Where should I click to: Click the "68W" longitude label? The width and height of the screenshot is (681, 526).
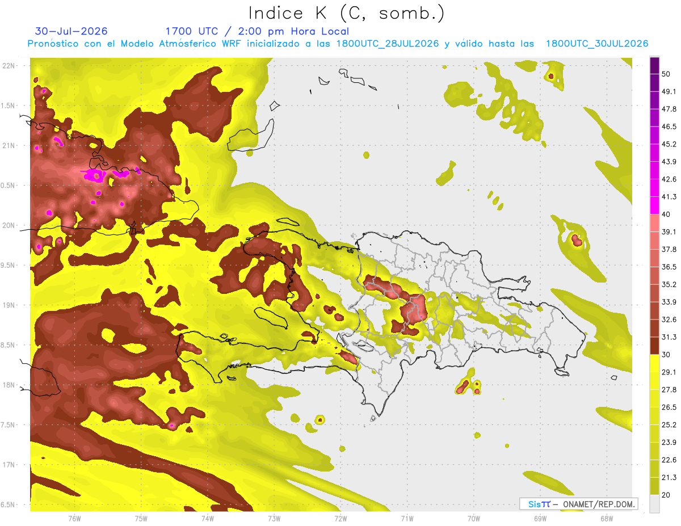[x=606, y=518]
